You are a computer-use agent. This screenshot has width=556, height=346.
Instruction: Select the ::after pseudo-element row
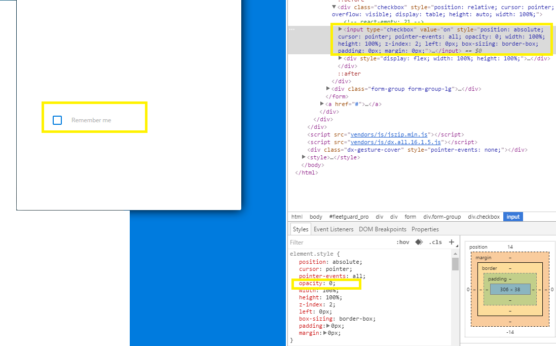click(x=349, y=74)
